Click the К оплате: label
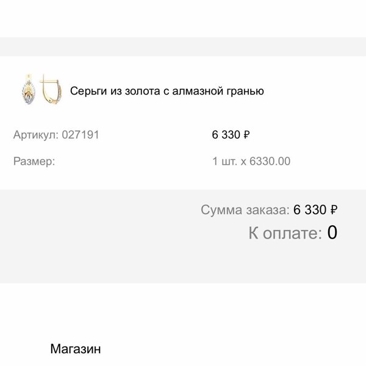The image size is (366, 366). pyautogui.click(x=285, y=233)
